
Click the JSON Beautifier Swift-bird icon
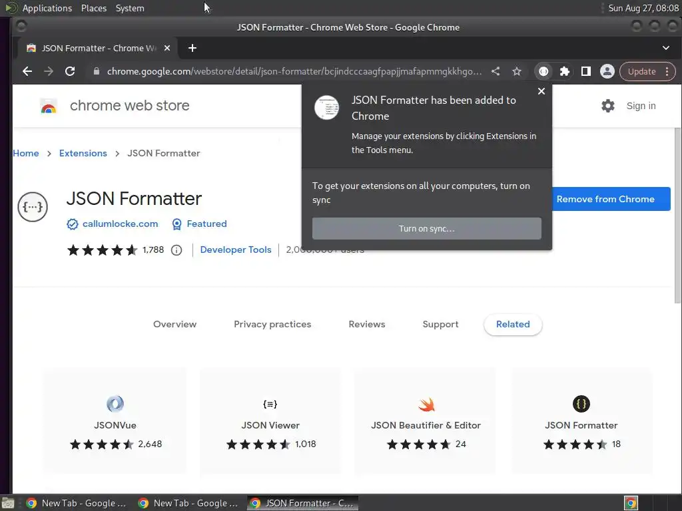426,404
